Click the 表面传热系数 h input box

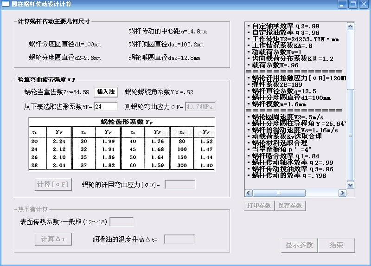pyautogui.click(x=122, y=221)
